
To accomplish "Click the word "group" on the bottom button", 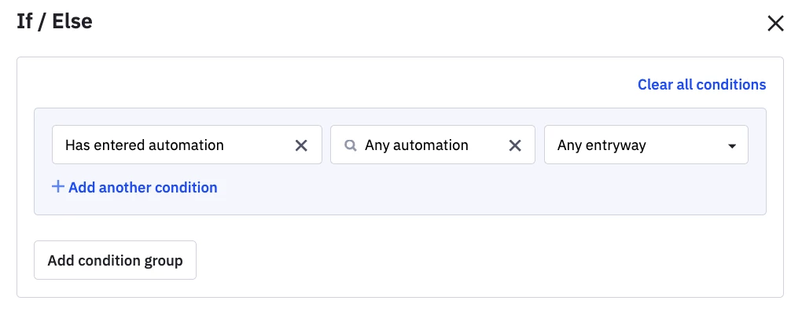I will pos(162,260).
